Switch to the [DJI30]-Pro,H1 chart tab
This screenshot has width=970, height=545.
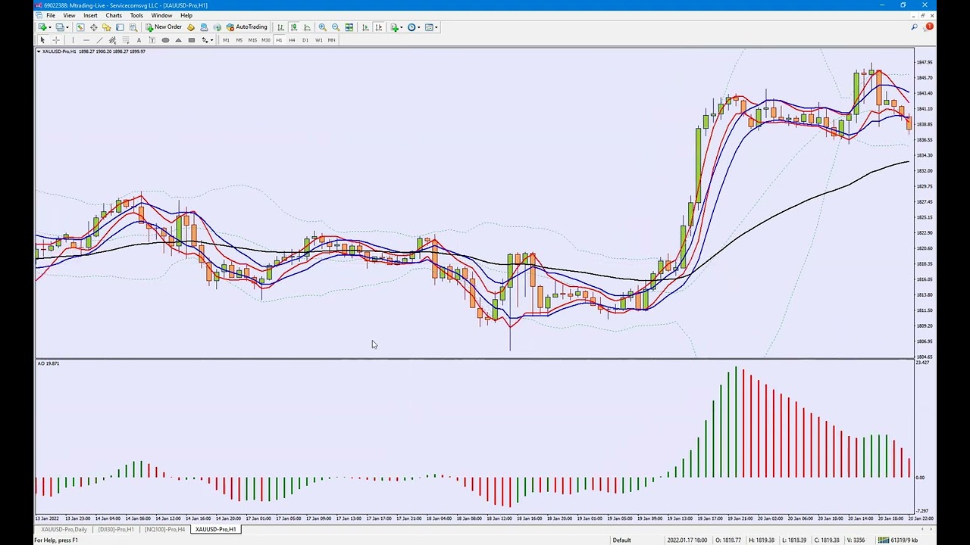click(116, 529)
